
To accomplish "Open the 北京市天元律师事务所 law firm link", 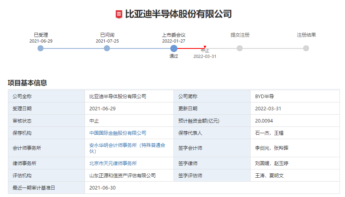I will tap(113, 163).
